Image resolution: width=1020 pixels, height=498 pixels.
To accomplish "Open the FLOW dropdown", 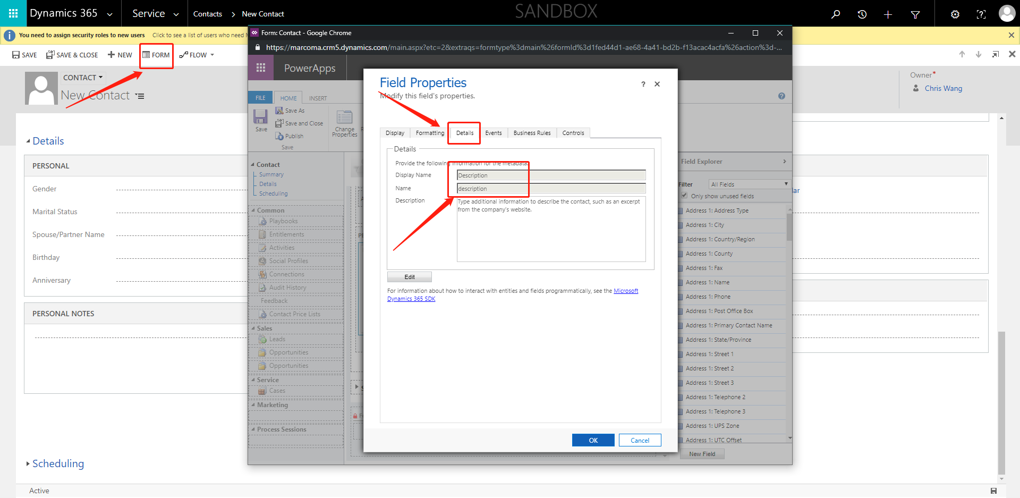I will point(197,55).
